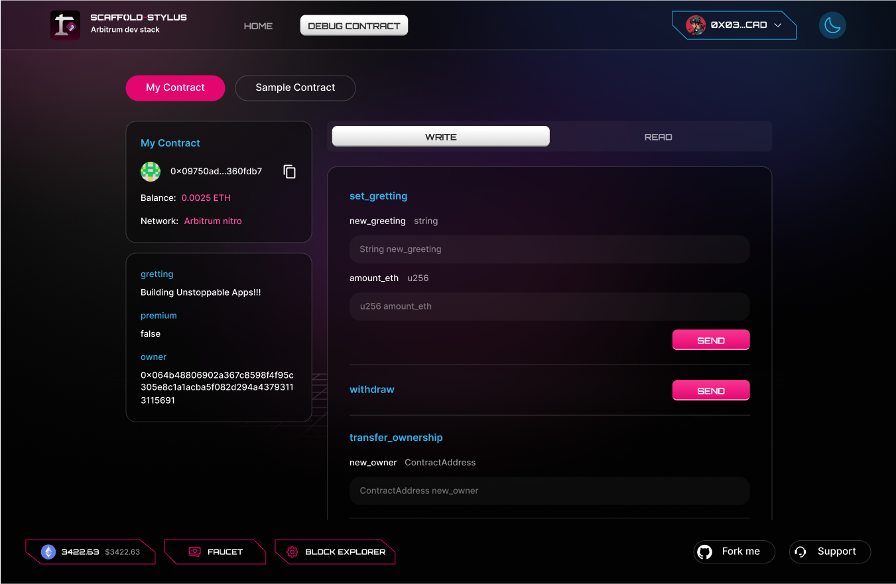This screenshot has width=896, height=584.
Task: Open the Debug Contract page
Action: 354,26
